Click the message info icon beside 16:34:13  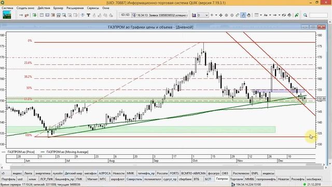click(134, 15)
